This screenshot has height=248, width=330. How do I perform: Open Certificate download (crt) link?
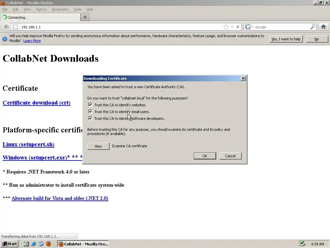[x=37, y=103]
